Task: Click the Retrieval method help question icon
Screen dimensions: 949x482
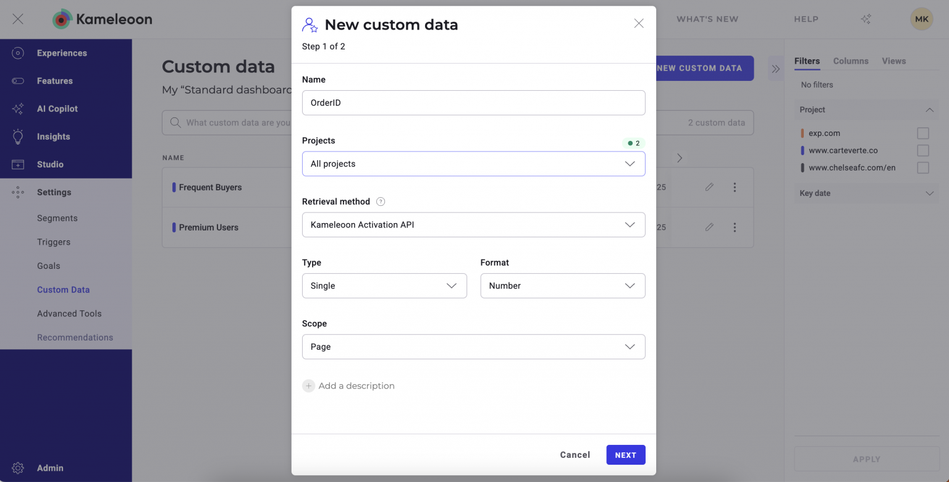Action: pyautogui.click(x=381, y=201)
